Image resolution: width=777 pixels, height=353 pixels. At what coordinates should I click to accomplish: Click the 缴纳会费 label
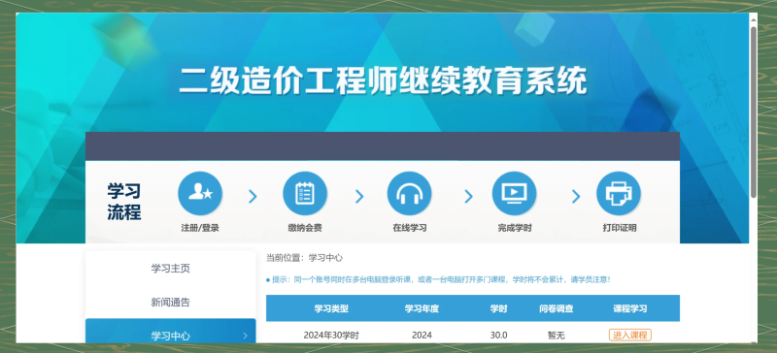click(x=305, y=228)
